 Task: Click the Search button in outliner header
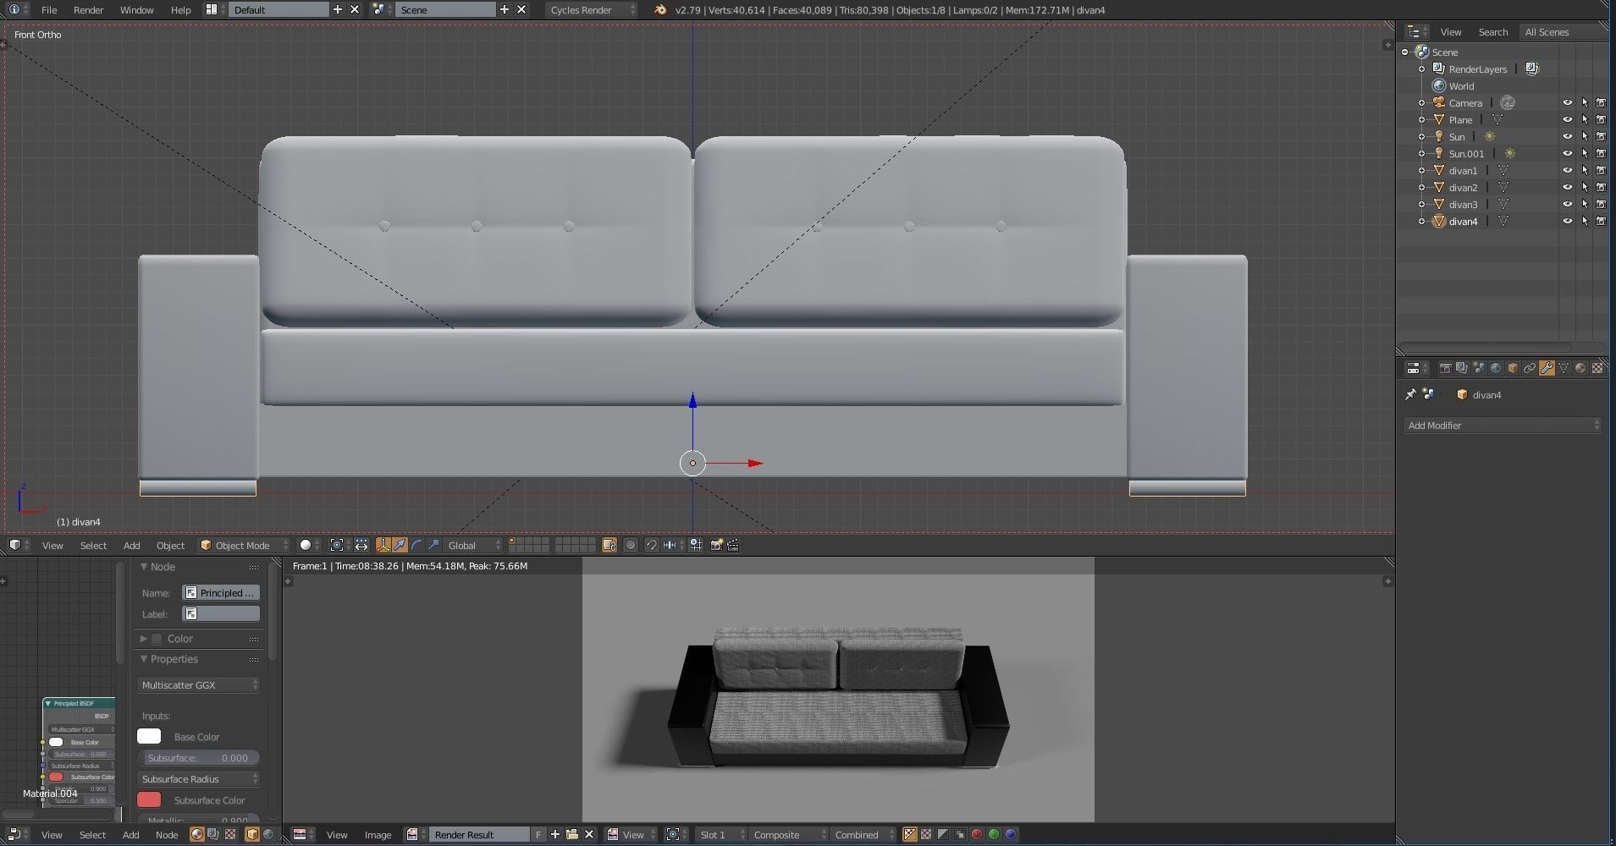(x=1493, y=32)
